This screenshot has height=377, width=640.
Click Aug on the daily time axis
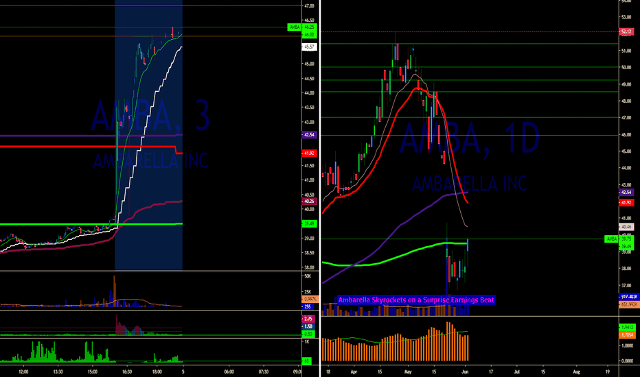pyautogui.click(x=576, y=372)
